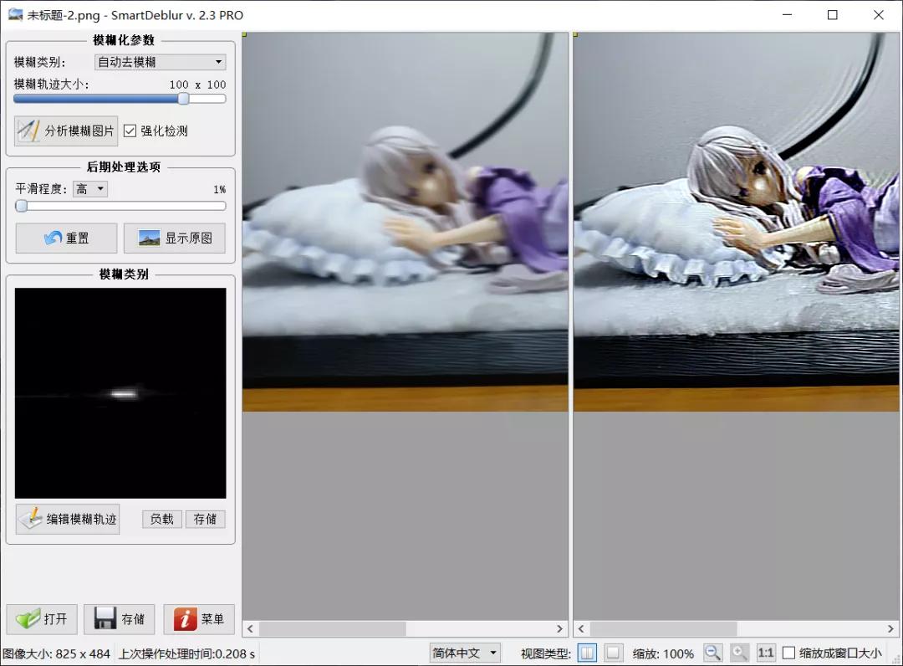This screenshot has width=903, height=666.
Task: Click the SmartDeblur app icon in title bar
Action: [x=15, y=14]
